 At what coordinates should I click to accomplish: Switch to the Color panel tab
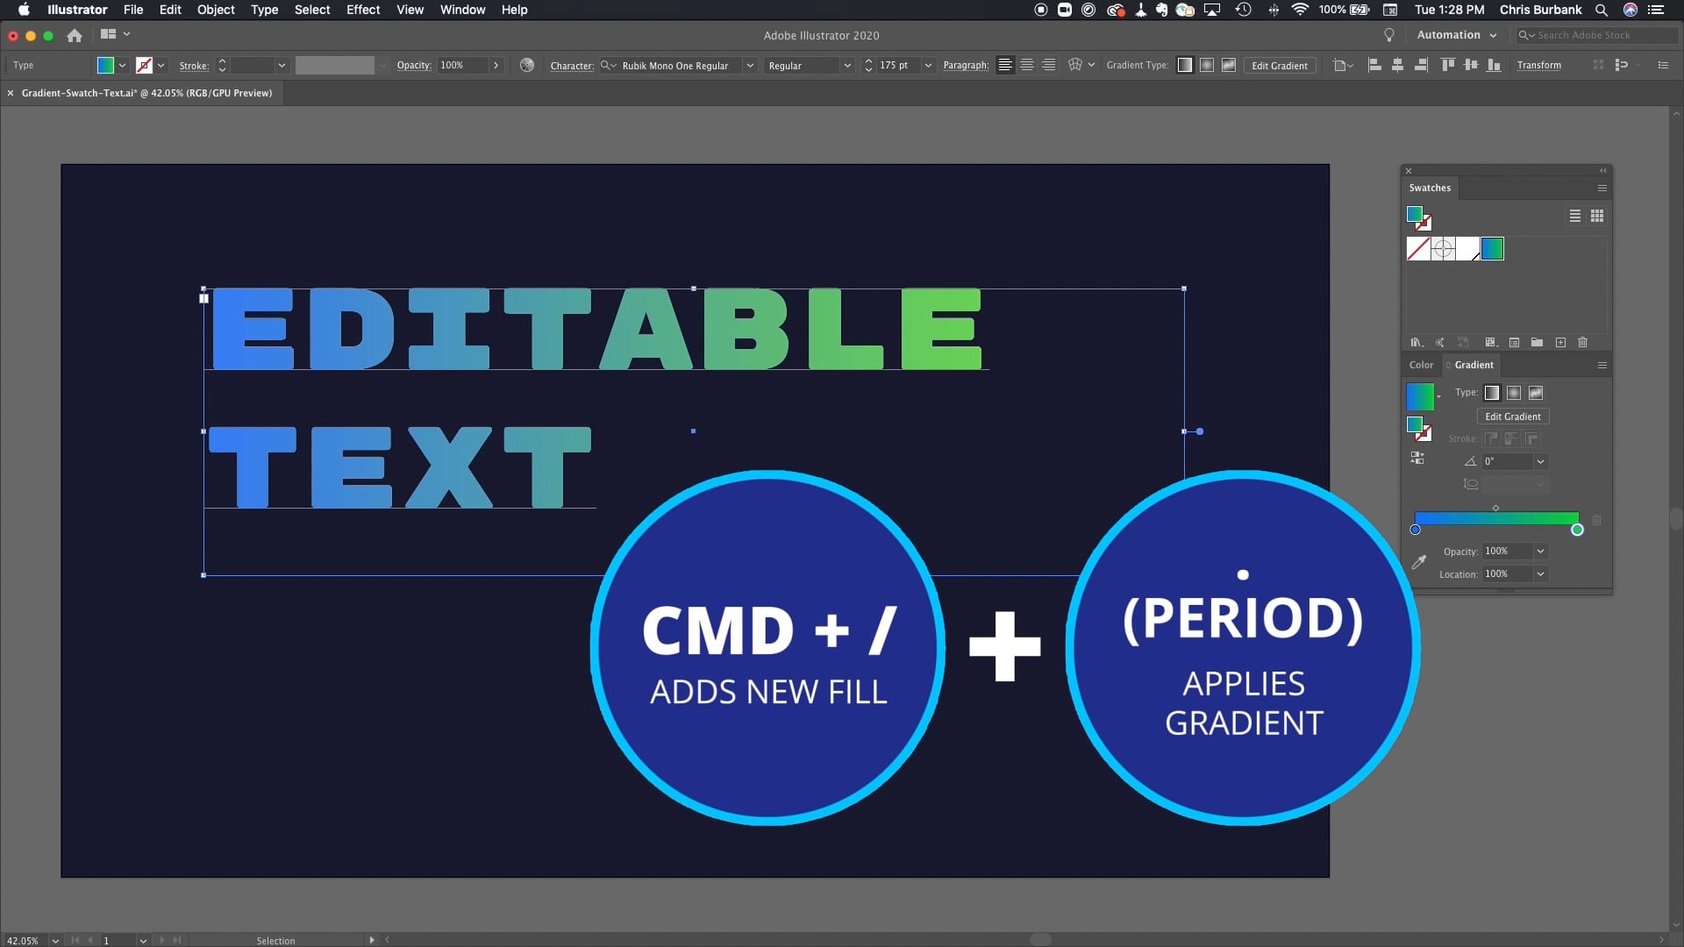[x=1421, y=365]
